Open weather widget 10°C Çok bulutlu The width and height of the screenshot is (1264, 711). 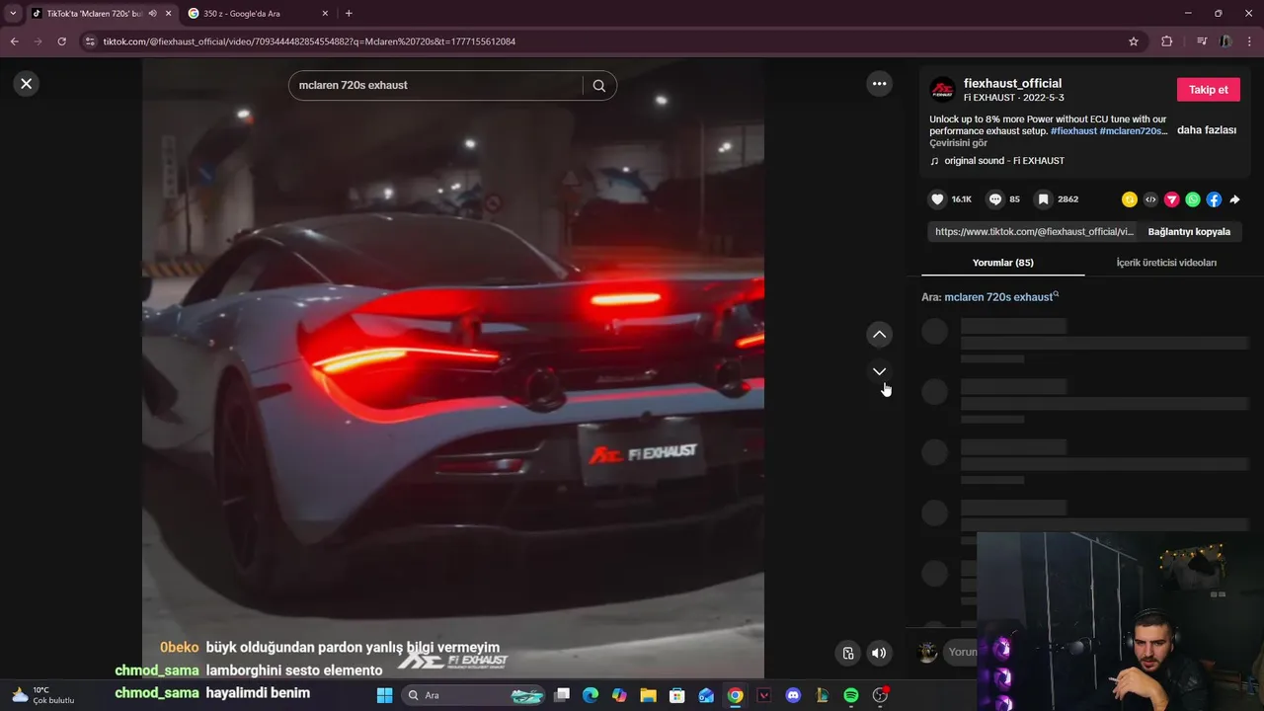[x=41, y=695]
